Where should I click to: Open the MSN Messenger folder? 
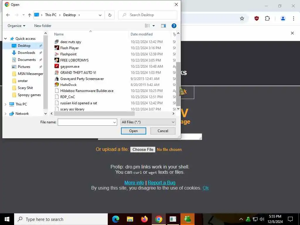tap(30, 74)
